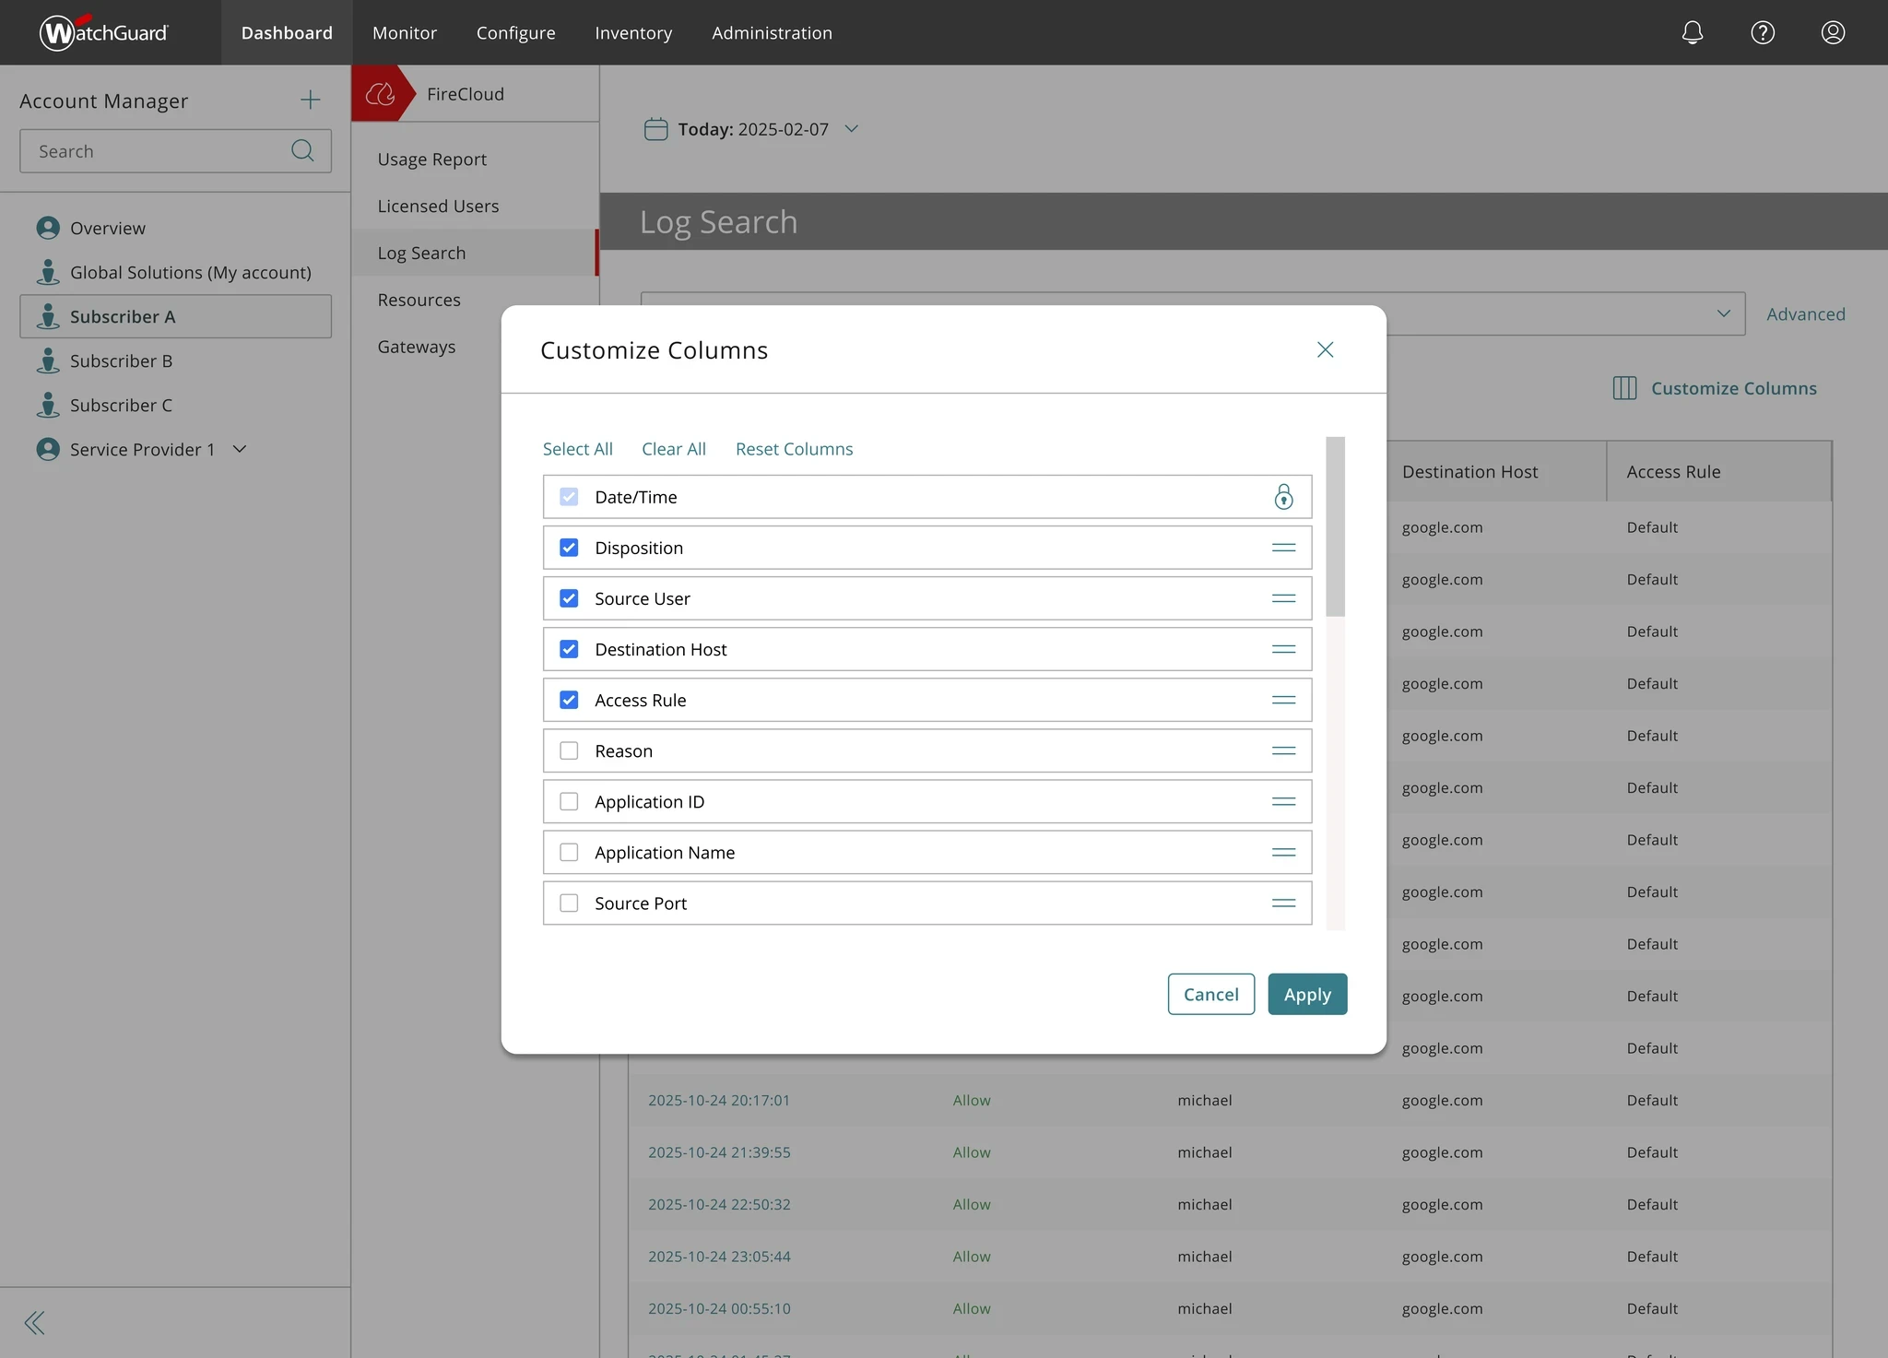The image size is (1888, 1358).
Task: Open the Monitor tab
Action: click(x=405, y=32)
